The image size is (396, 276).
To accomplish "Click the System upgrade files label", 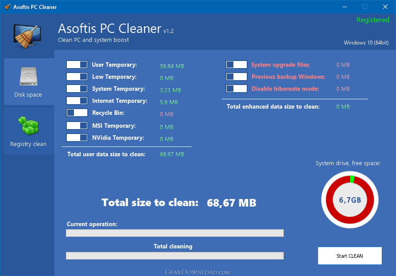I will 281,65.
